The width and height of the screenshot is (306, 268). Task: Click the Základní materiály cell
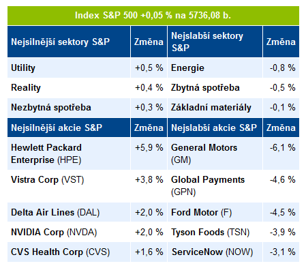click(215, 108)
